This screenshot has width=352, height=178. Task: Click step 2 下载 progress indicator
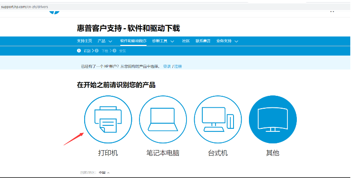(x=97, y=51)
